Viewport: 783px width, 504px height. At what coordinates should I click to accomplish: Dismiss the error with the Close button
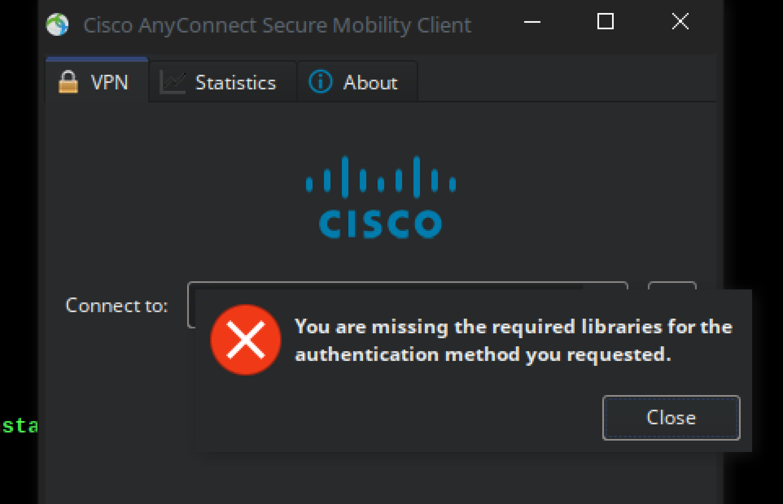click(x=671, y=418)
